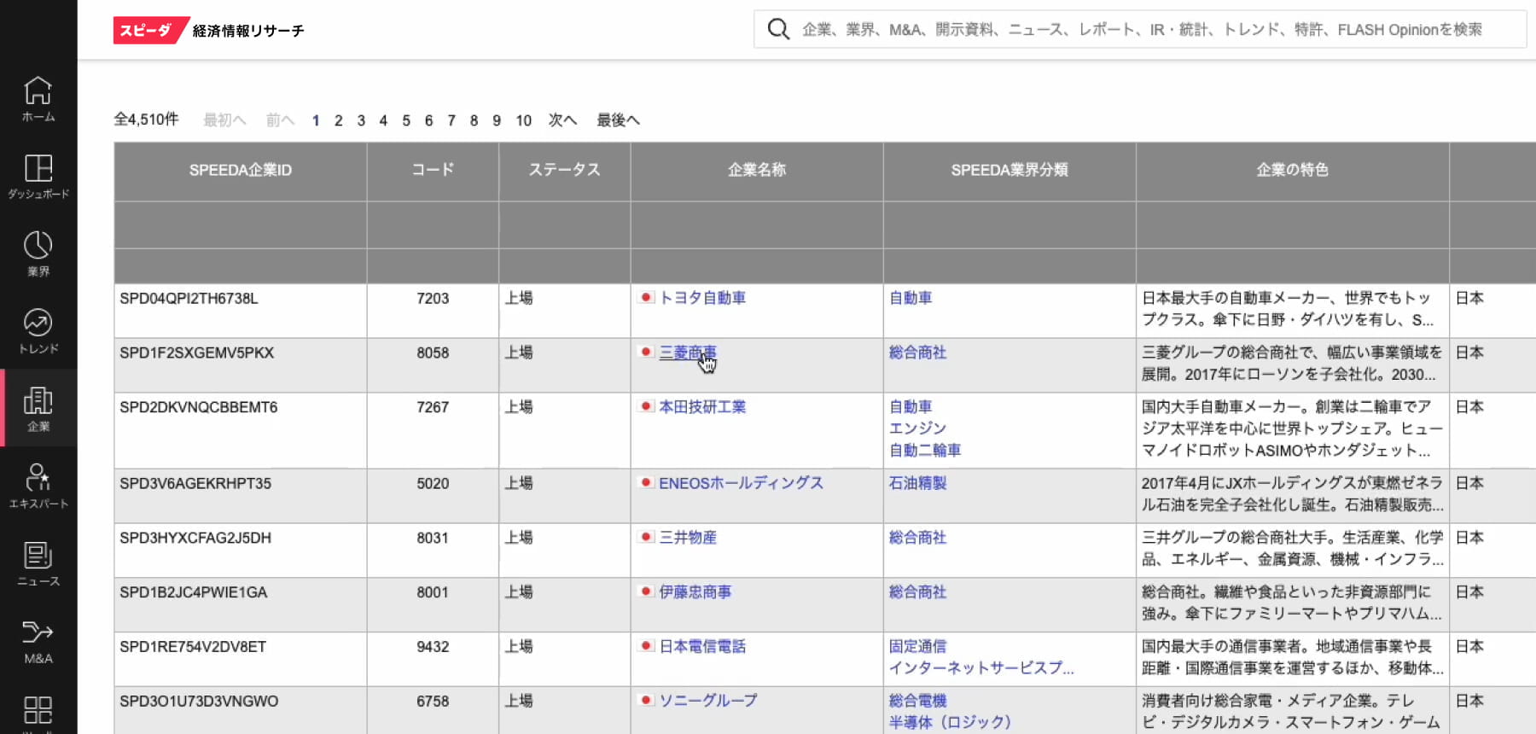Viewport: 1536px width, 734px height.
Task: Jump to last page (最後へ)
Action: click(x=618, y=120)
